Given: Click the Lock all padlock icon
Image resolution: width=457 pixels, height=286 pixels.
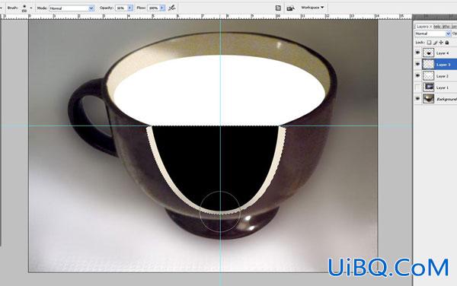Looking at the screenshot, I should pyautogui.click(x=447, y=43).
